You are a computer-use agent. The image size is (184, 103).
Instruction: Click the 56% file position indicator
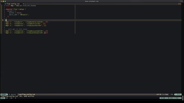(172, 94)
